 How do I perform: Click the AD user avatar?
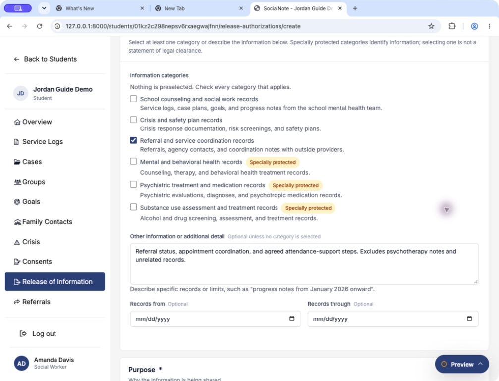coord(21,364)
